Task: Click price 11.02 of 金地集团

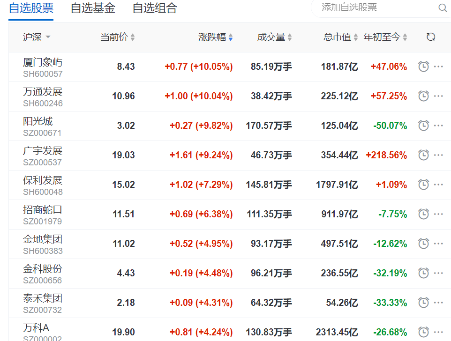Action: [124, 244]
